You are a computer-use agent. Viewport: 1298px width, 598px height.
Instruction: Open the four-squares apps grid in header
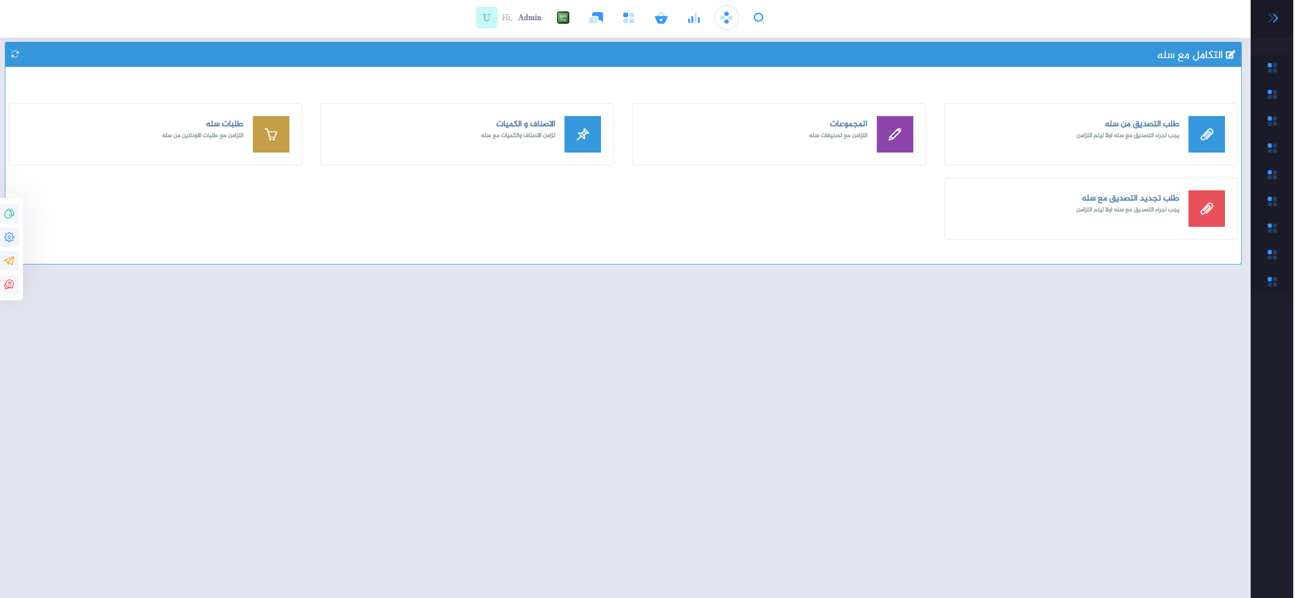coord(629,18)
